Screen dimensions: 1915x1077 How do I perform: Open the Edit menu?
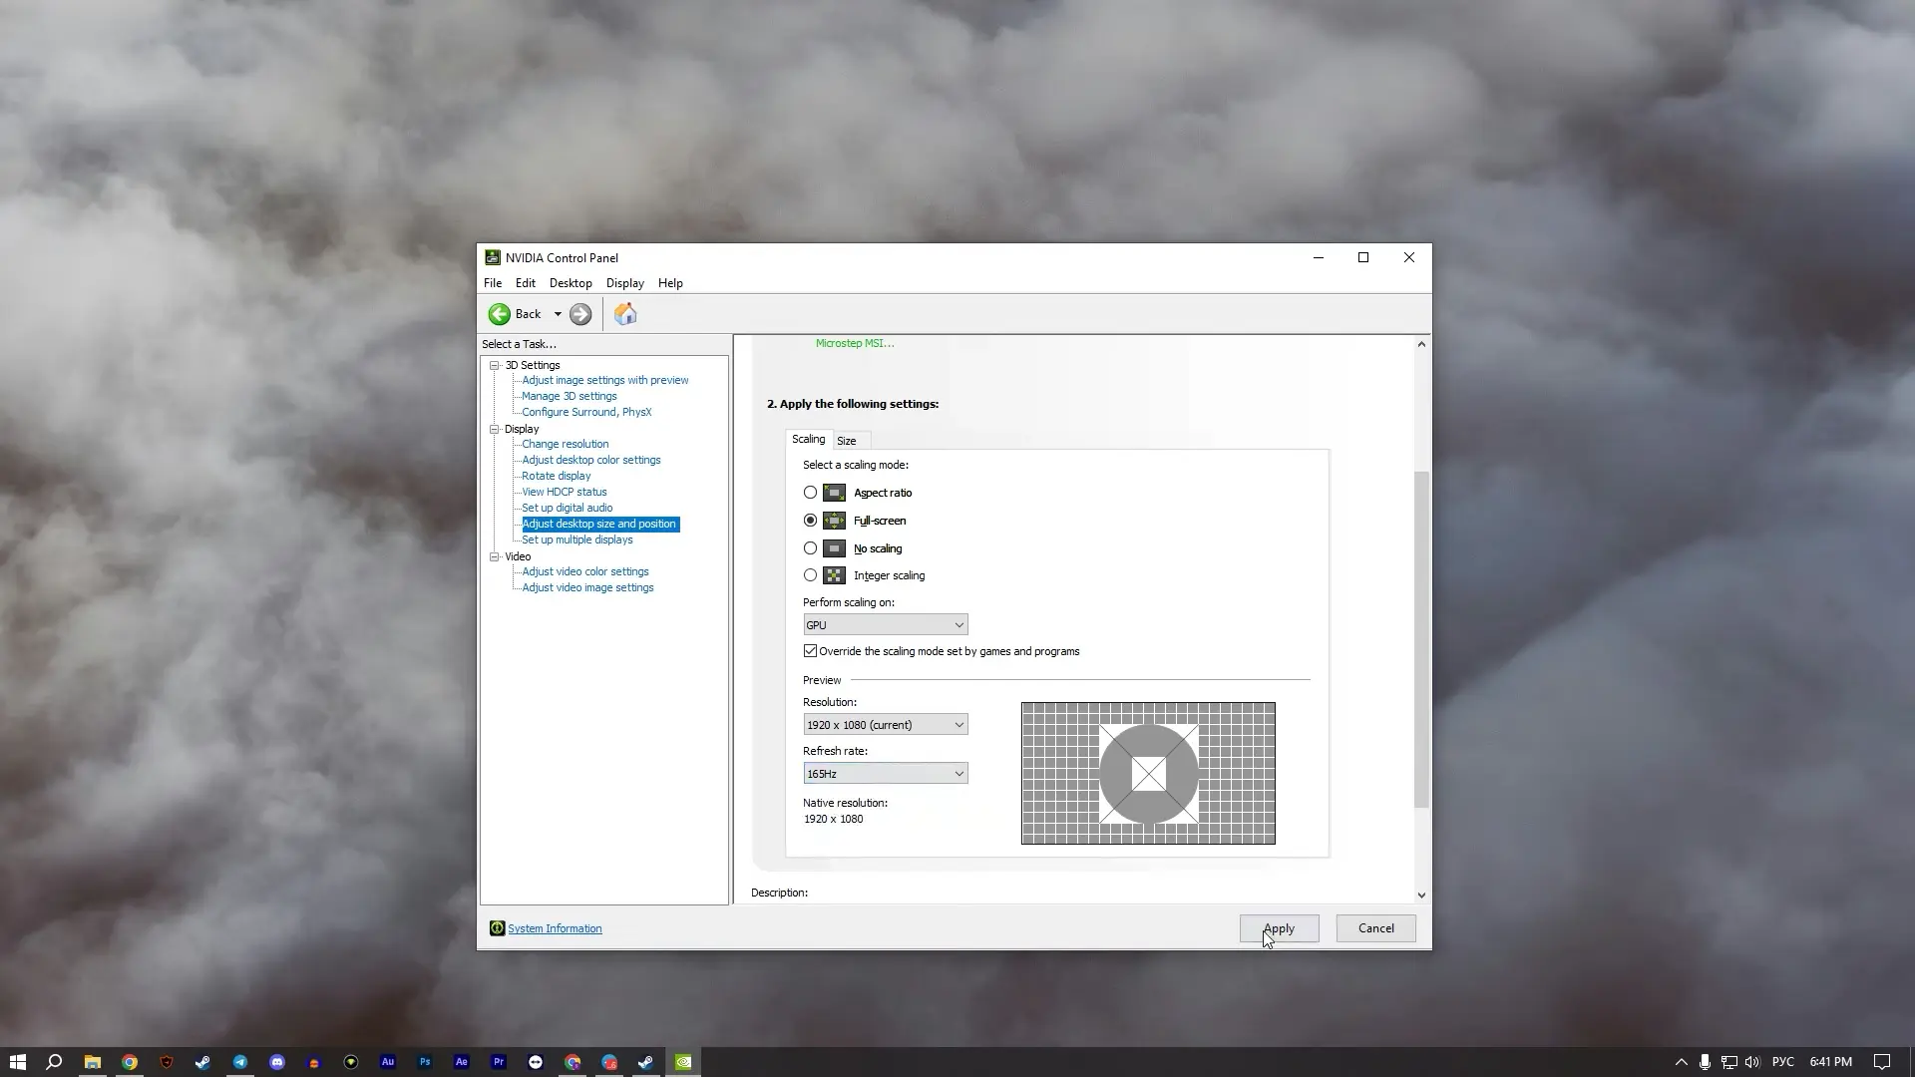coord(526,283)
